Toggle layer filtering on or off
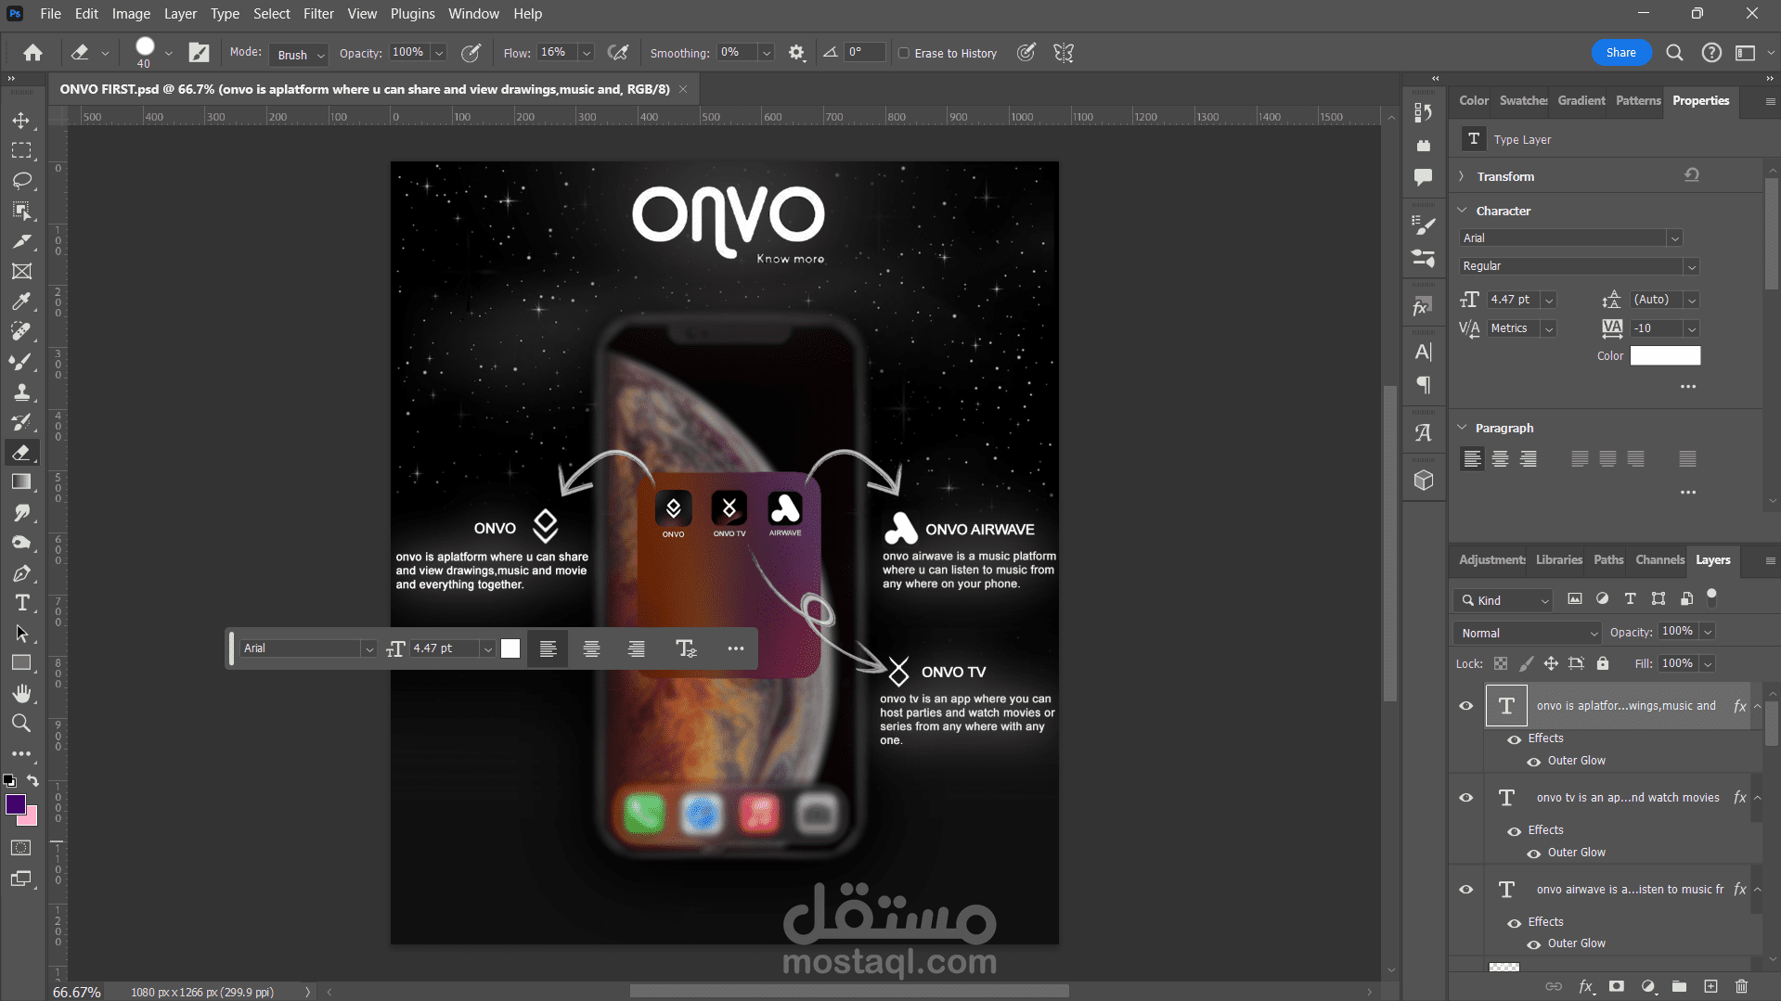This screenshot has height=1001, width=1781. [x=1712, y=597]
